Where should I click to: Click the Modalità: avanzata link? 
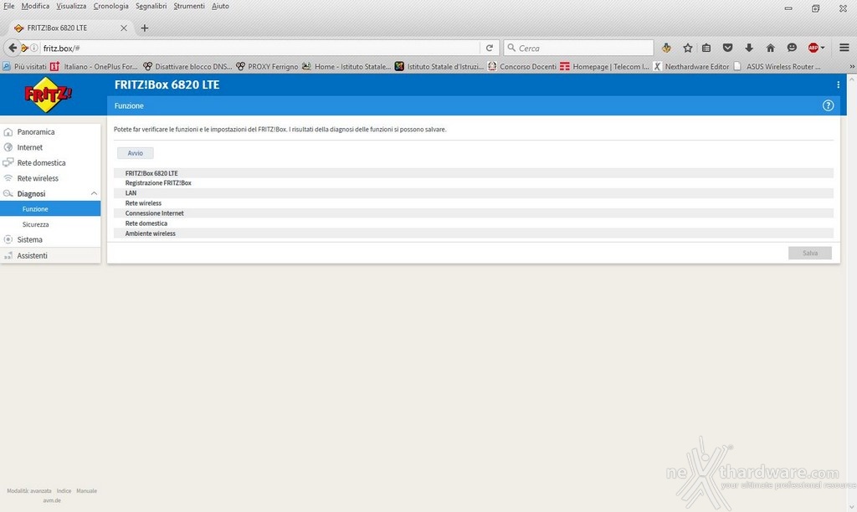point(29,491)
